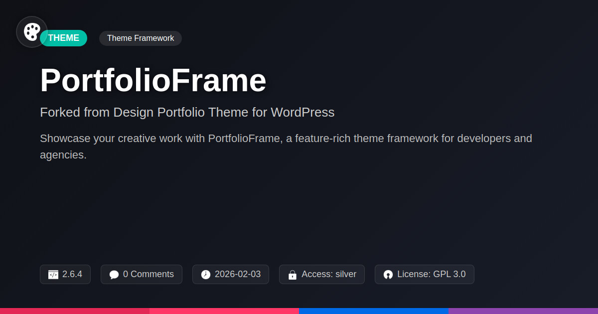Click the open-source license icon
Screen dimensions: 598x314
pyautogui.click(x=388, y=275)
